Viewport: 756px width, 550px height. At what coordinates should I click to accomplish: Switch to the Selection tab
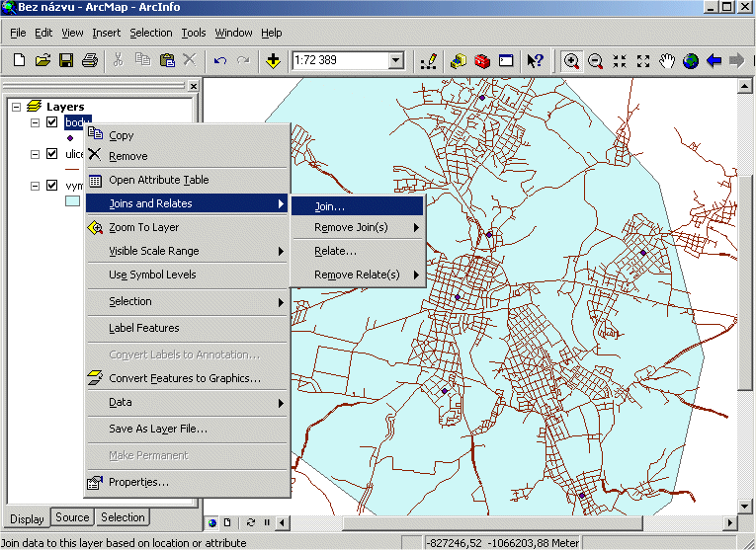coord(123,517)
